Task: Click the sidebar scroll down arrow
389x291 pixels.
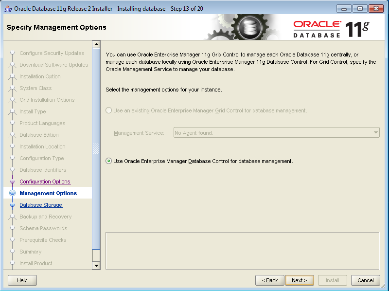Action: [96, 265]
